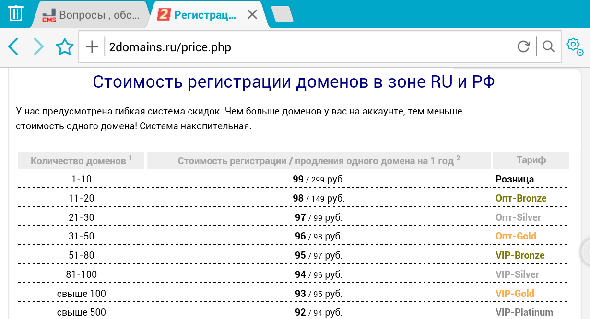Click the Стоимость регистрации / продления header
Viewport: 590px width, 319px height.
click(x=319, y=160)
